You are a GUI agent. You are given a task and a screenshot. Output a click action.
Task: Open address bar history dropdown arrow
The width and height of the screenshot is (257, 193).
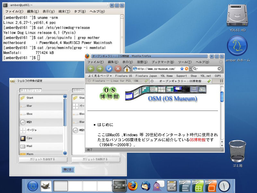[190, 69]
